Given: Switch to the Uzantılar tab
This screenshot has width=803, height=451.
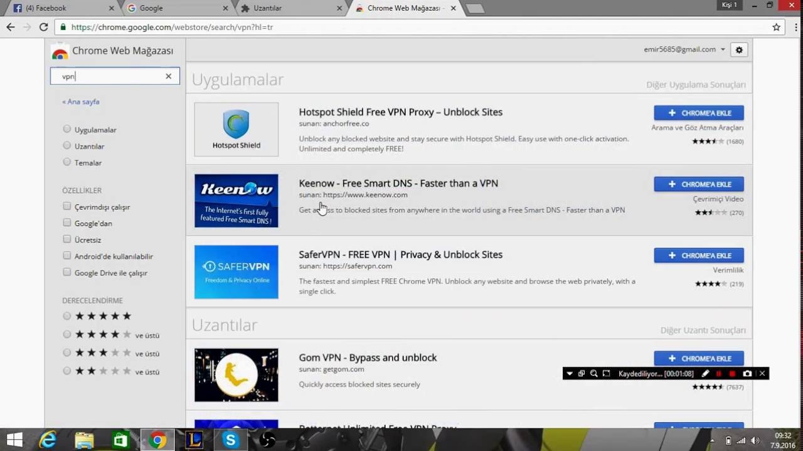Looking at the screenshot, I should [x=292, y=8].
